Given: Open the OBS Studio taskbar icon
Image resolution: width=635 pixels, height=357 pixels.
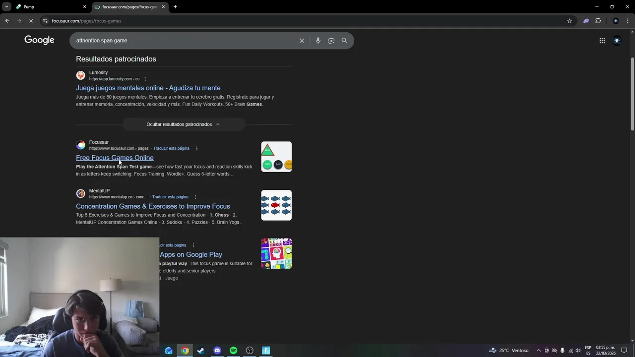Looking at the screenshot, I should click(250, 351).
